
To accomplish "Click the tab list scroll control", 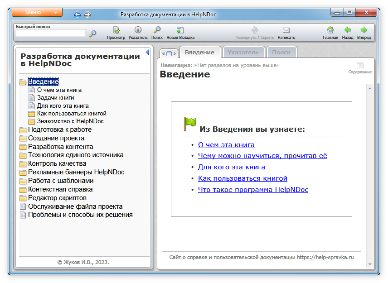I will point(169,53).
